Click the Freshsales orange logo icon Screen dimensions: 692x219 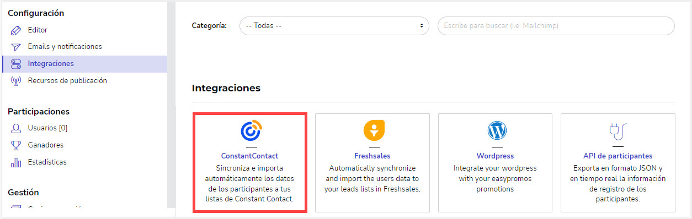[x=374, y=130]
